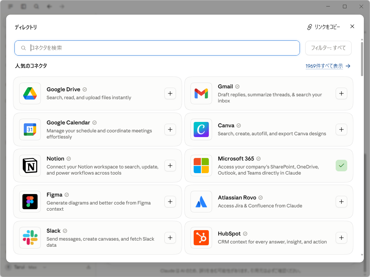
Task: Click the HubSpot logo icon
Action: click(201, 237)
